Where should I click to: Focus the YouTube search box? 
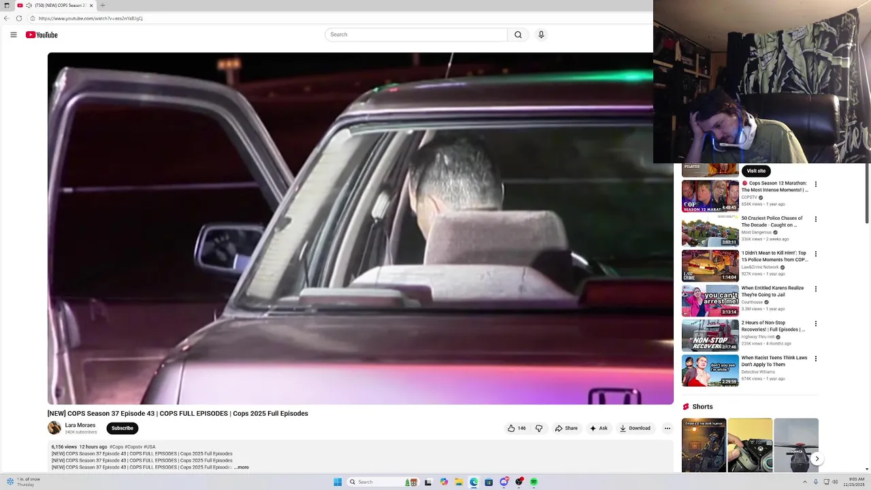(x=416, y=35)
